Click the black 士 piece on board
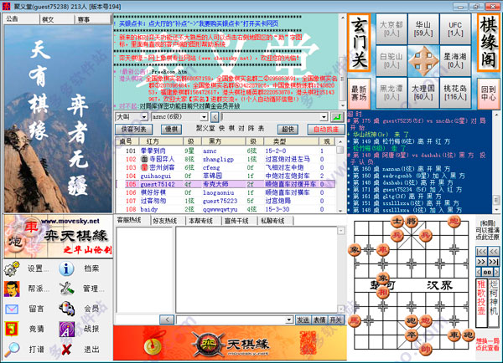Image resolution: width=503 pixels, height=363 pixels. tap(397, 221)
